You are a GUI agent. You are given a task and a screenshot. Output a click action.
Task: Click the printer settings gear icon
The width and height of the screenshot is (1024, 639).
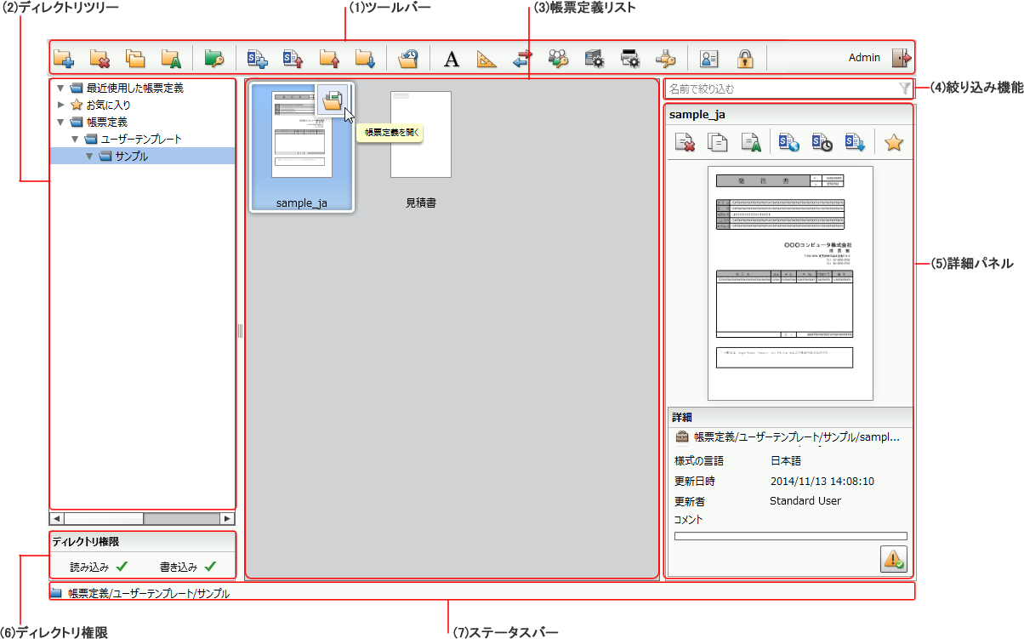(630, 58)
